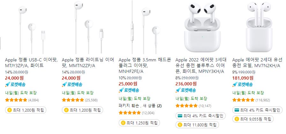Click the rocket delivery badge under 236,000원
The width and height of the screenshot is (286, 134).
point(186,90)
